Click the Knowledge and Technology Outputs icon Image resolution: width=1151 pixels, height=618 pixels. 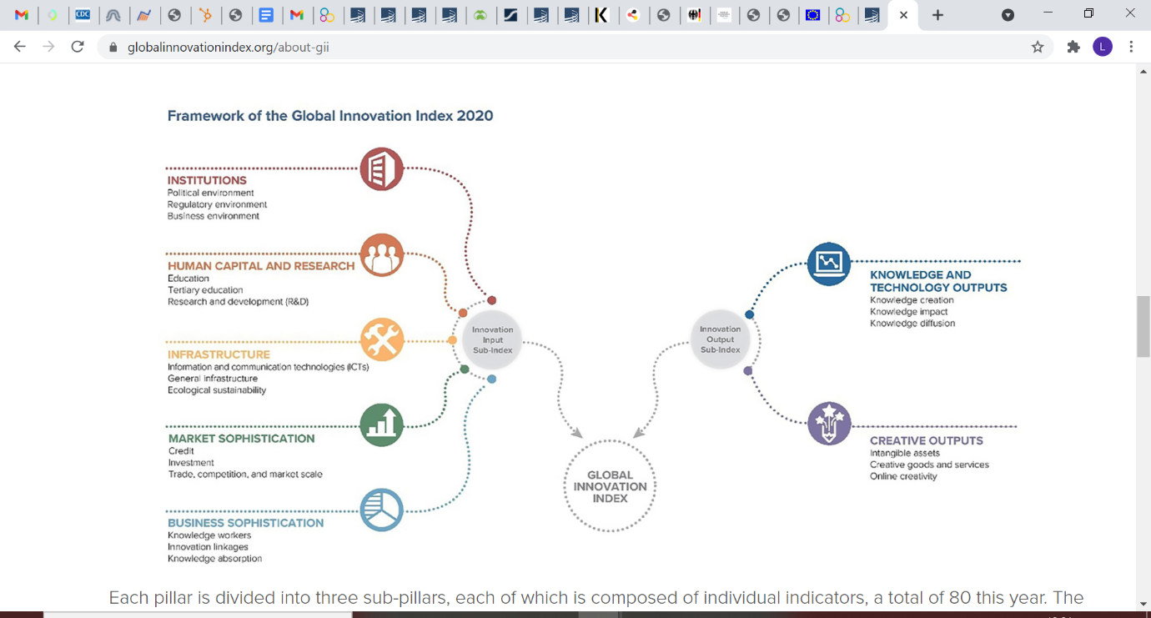[x=828, y=264]
